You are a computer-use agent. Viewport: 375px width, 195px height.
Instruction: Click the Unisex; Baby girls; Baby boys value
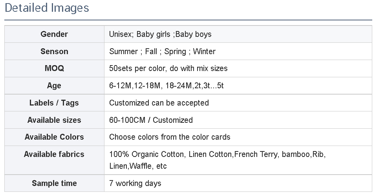pos(160,34)
